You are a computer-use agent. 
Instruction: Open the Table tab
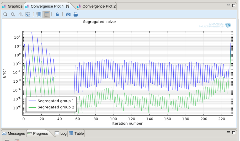[76, 133]
